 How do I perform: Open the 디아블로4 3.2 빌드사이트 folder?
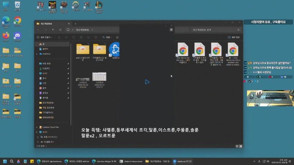point(100,52)
